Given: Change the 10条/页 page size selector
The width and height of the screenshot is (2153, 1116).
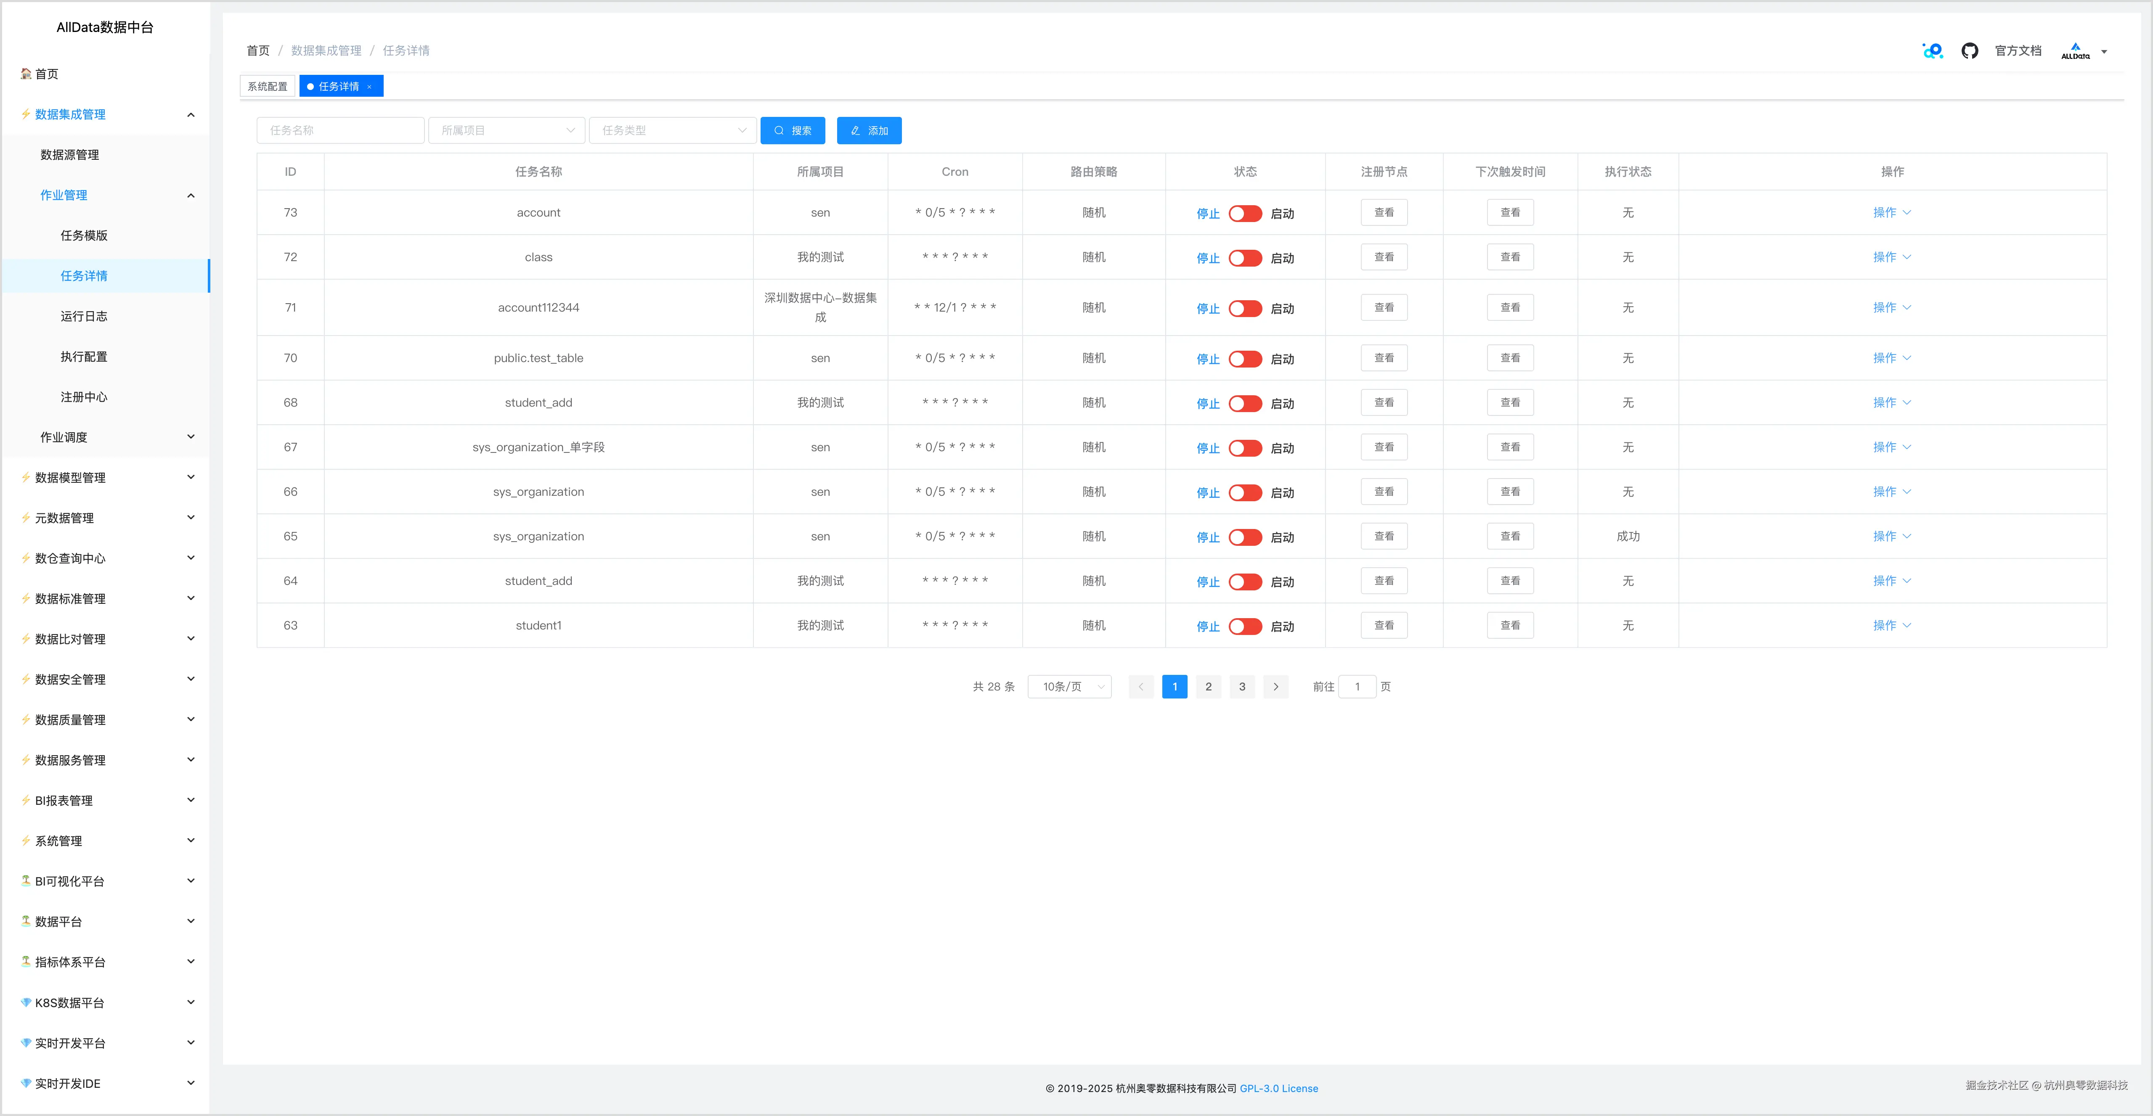Looking at the screenshot, I should tap(1069, 687).
